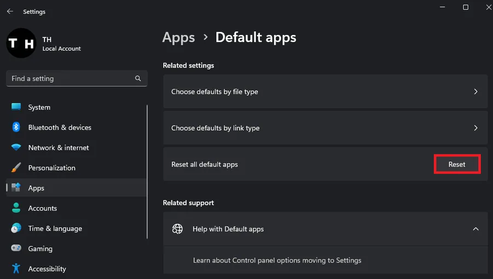Click the System monitor icon
Image resolution: width=493 pixels, height=279 pixels.
pyautogui.click(x=16, y=107)
